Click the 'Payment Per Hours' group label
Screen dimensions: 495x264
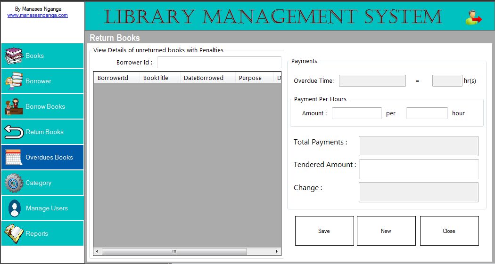pyautogui.click(x=320, y=99)
